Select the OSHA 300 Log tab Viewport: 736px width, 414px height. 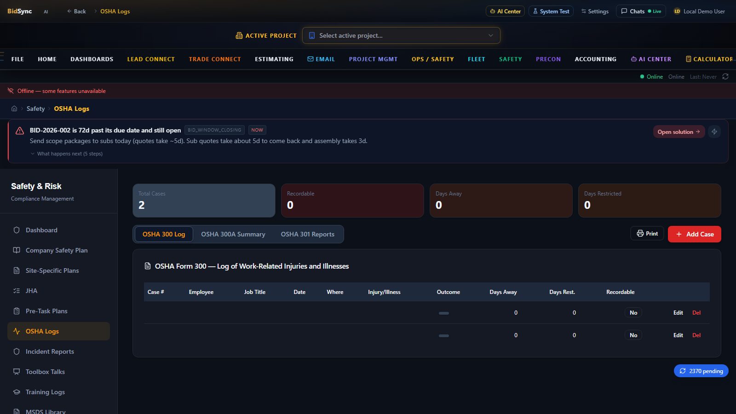click(164, 234)
